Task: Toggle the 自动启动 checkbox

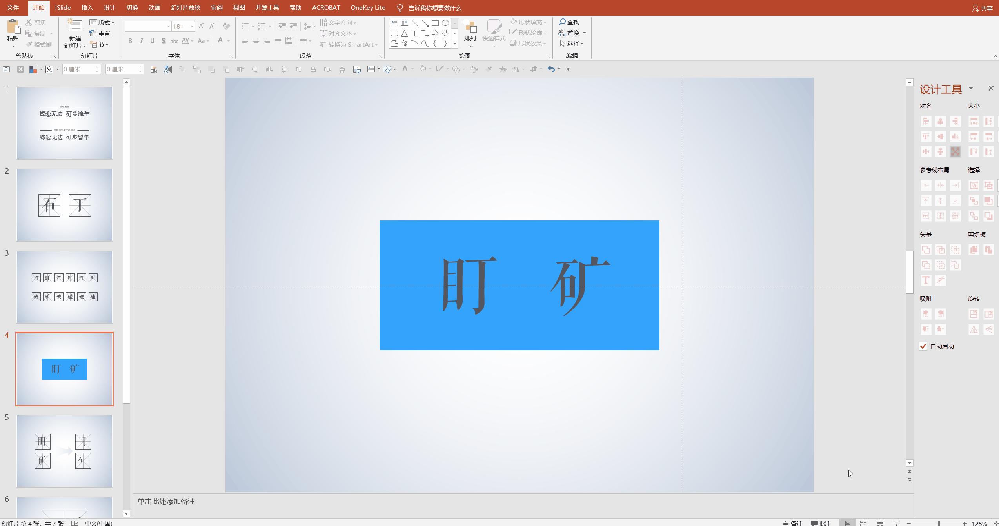Action: [923, 346]
